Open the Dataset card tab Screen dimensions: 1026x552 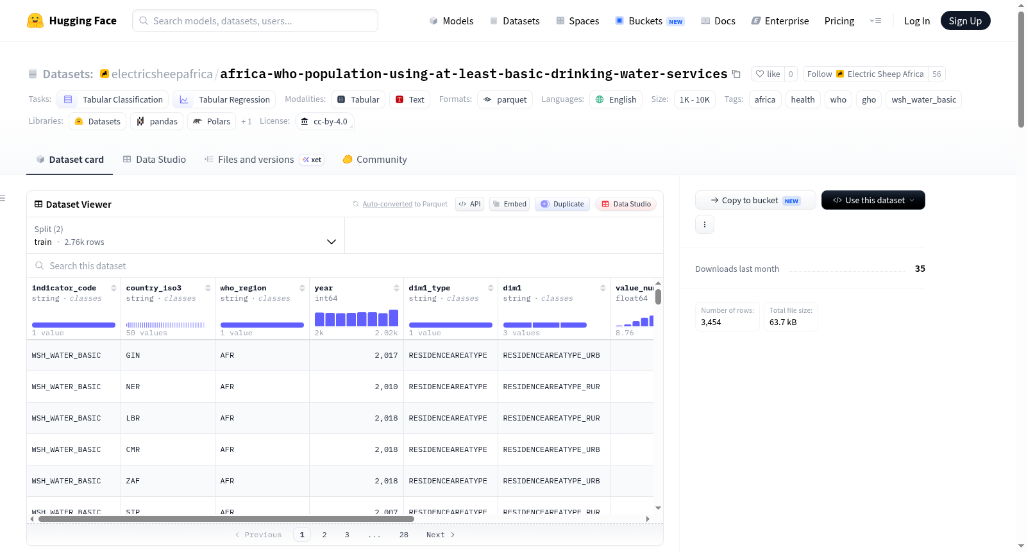pyautogui.click(x=70, y=160)
